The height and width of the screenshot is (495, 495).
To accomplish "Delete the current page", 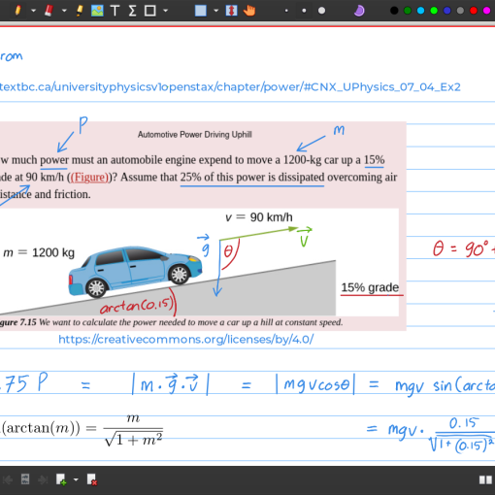I will pyautogui.click(x=92, y=479).
